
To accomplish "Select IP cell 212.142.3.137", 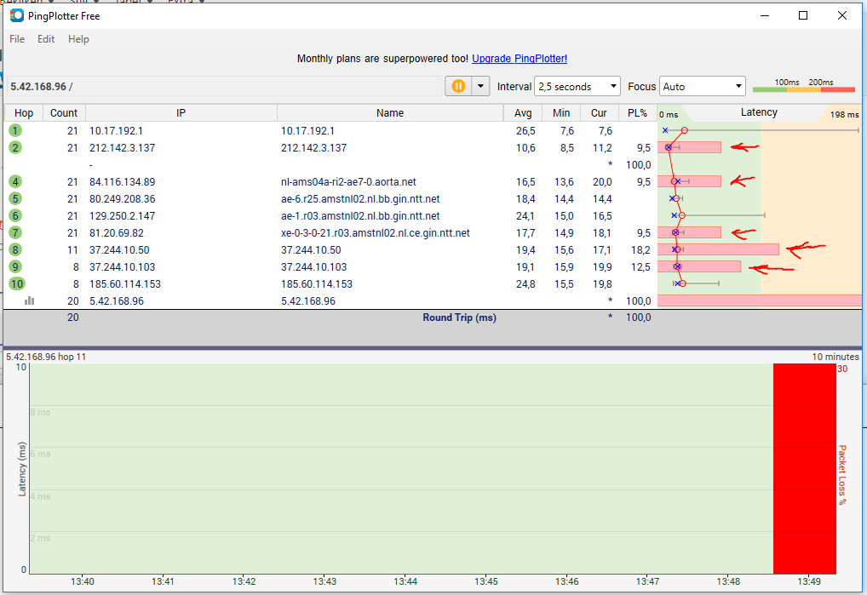I will 122,148.
